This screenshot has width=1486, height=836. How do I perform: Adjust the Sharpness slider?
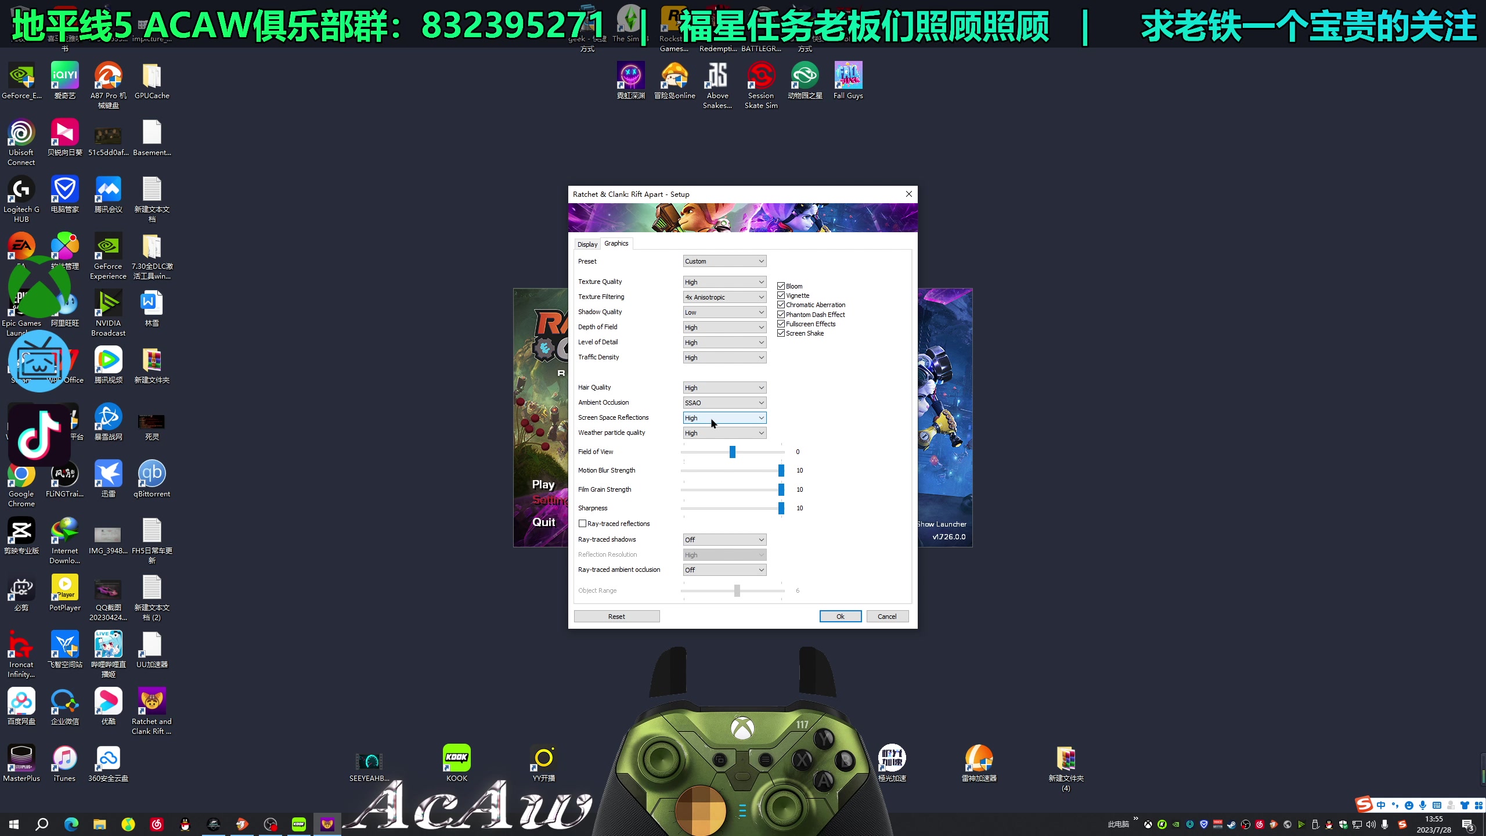coord(781,508)
